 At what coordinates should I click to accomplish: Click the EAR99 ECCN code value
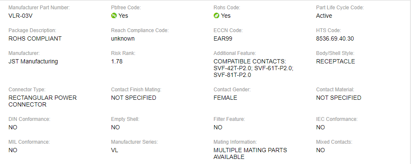(223, 38)
